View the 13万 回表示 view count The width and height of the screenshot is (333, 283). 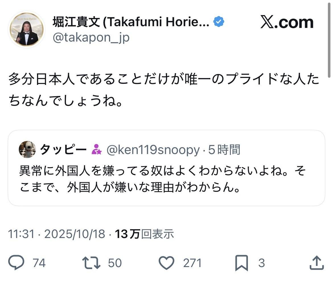(x=144, y=234)
